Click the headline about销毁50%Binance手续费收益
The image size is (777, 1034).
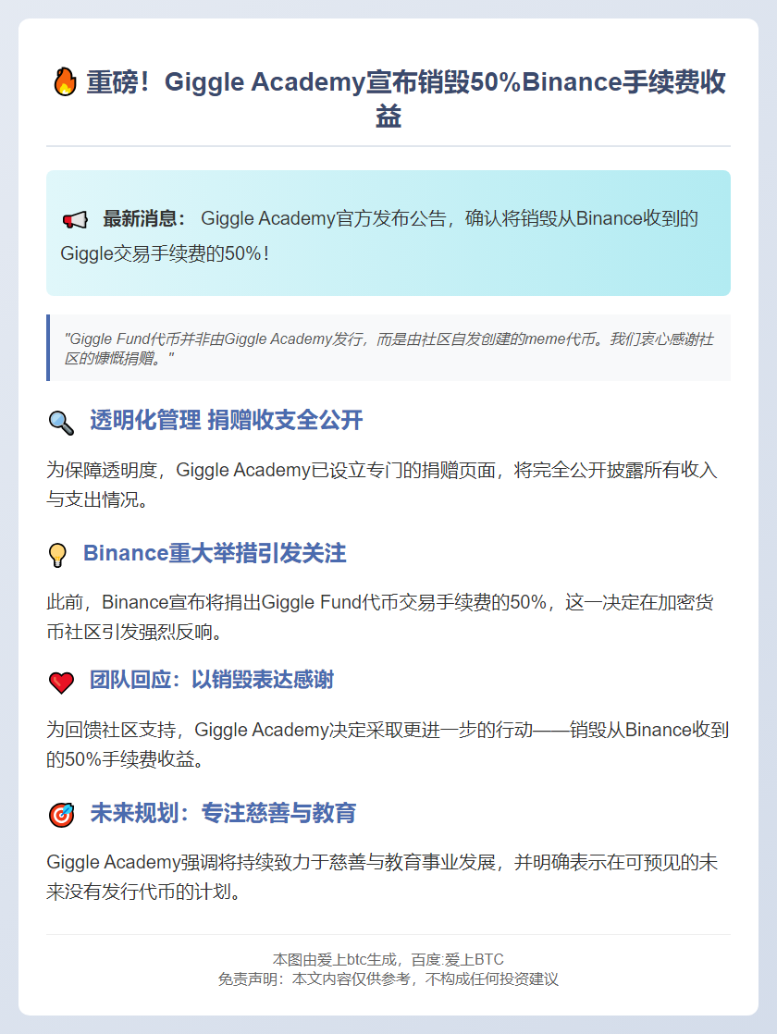(x=388, y=97)
